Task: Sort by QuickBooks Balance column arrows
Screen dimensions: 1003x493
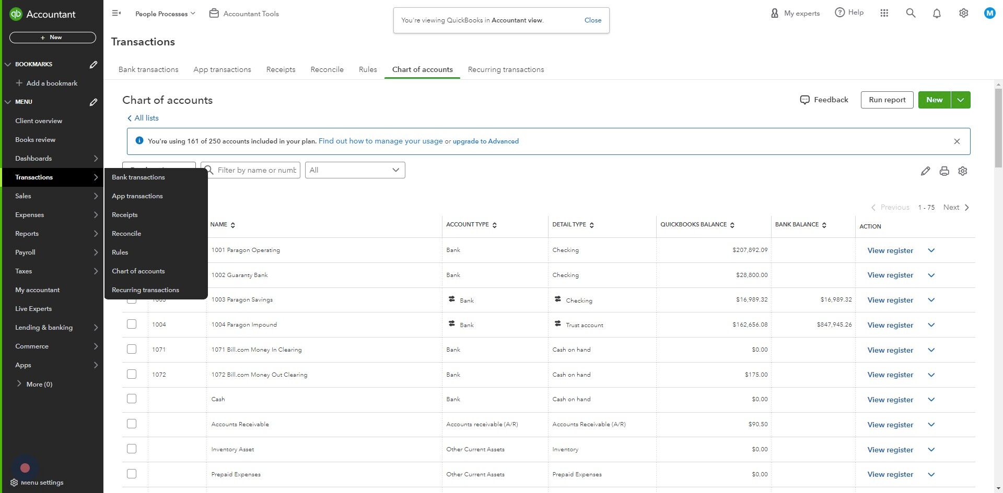Action: [x=732, y=225]
